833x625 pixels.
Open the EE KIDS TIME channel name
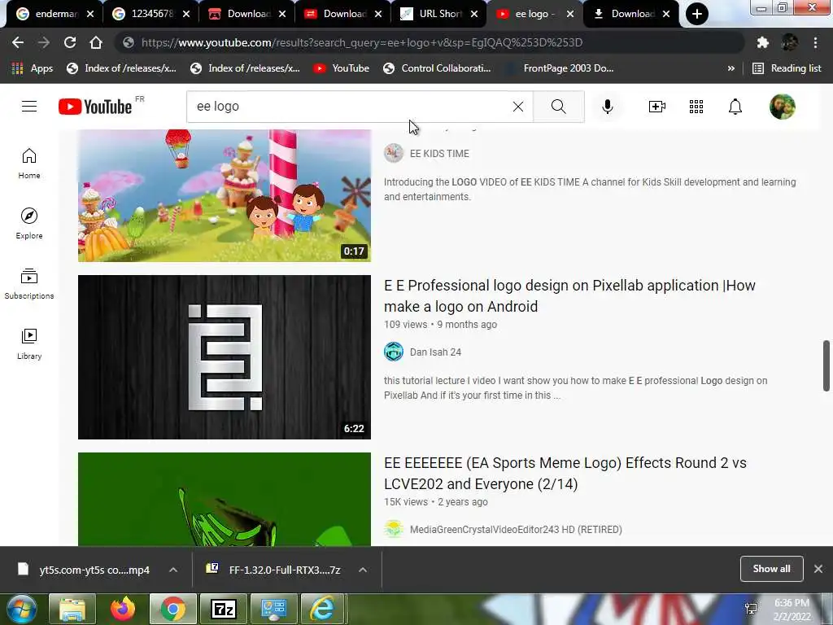[x=439, y=154]
